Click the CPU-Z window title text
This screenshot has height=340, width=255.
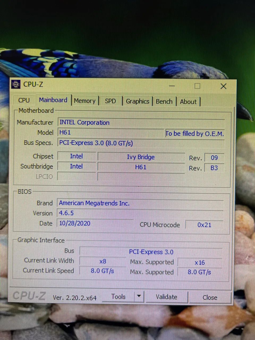33,84
